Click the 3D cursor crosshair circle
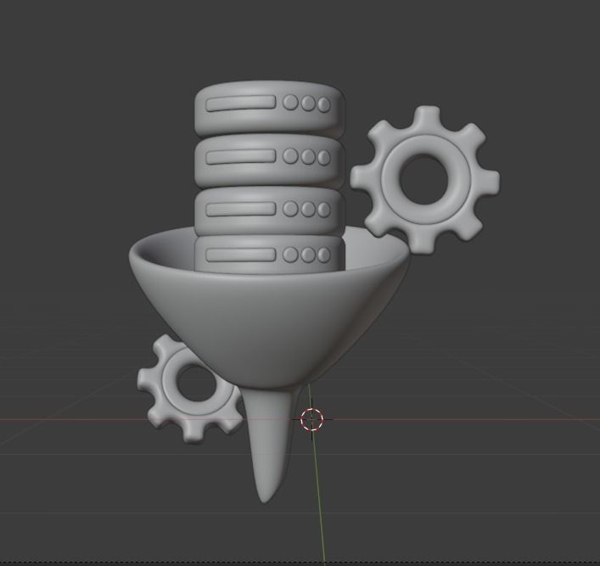Viewport: 600px width, 566px height. (x=311, y=419)
